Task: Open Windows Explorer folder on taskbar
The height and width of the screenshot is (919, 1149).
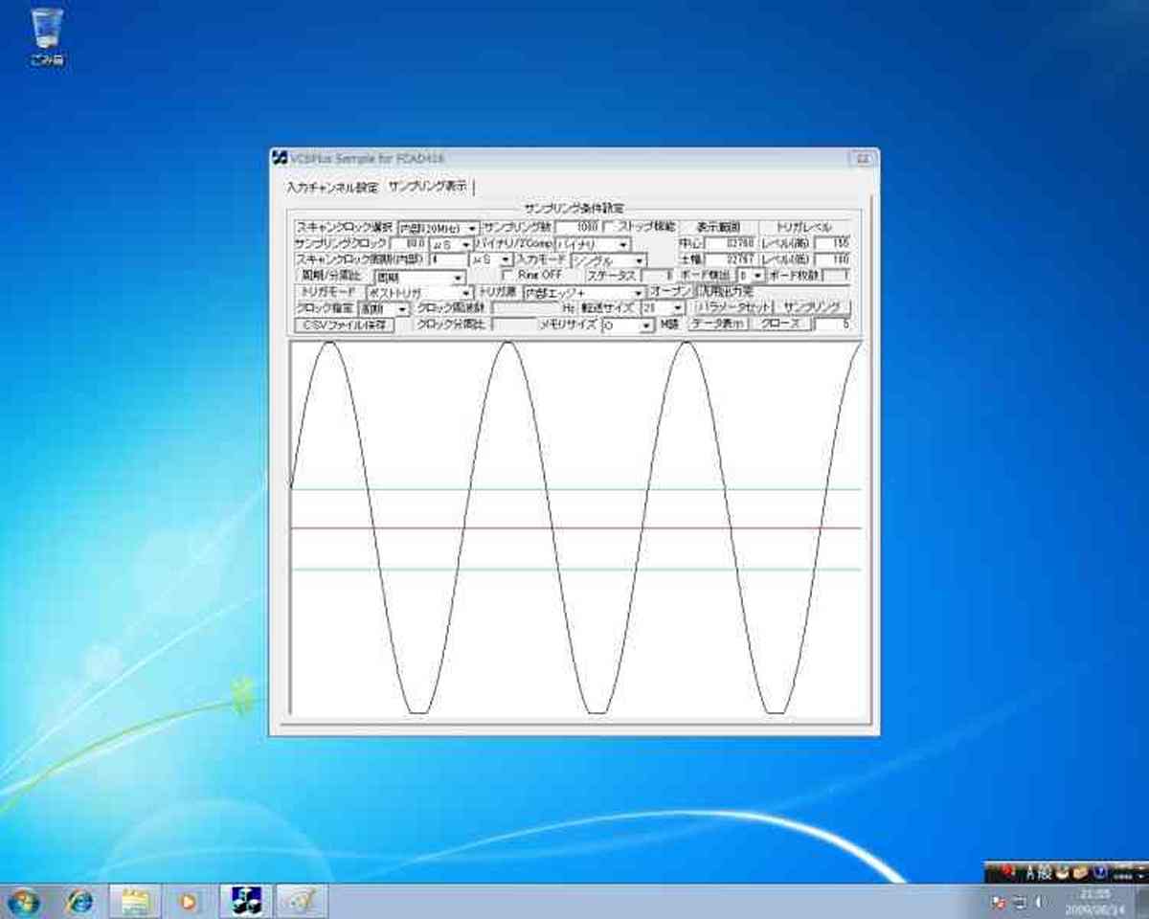Action: point(134,902)
